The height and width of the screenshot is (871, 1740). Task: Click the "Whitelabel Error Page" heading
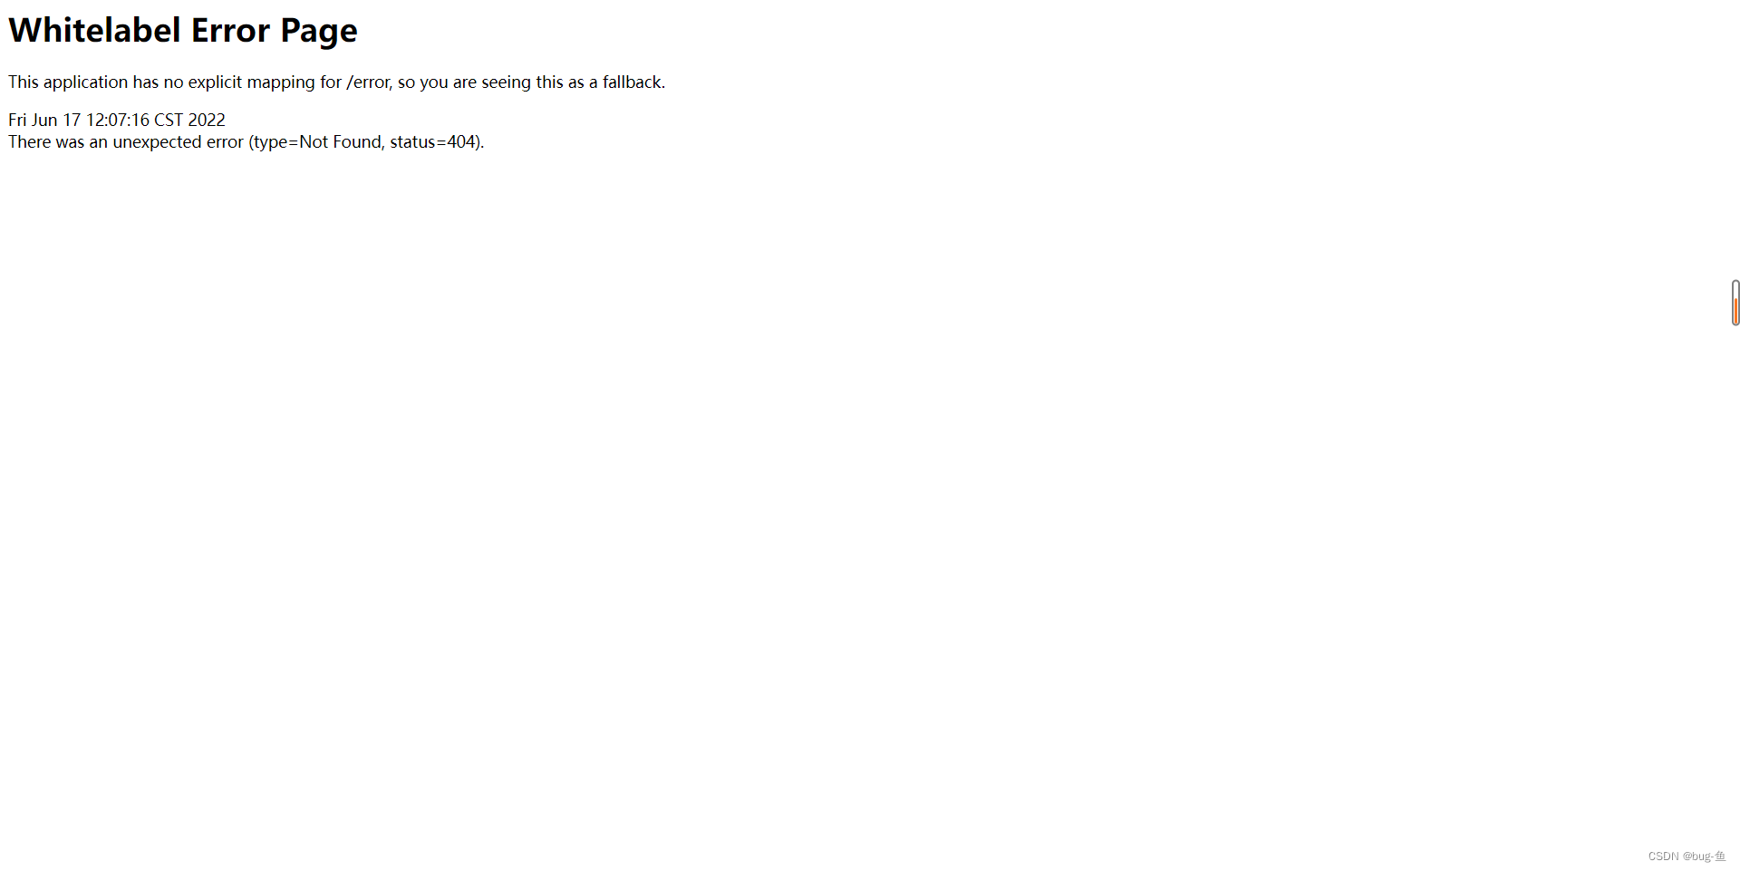(x=183, y=30)
